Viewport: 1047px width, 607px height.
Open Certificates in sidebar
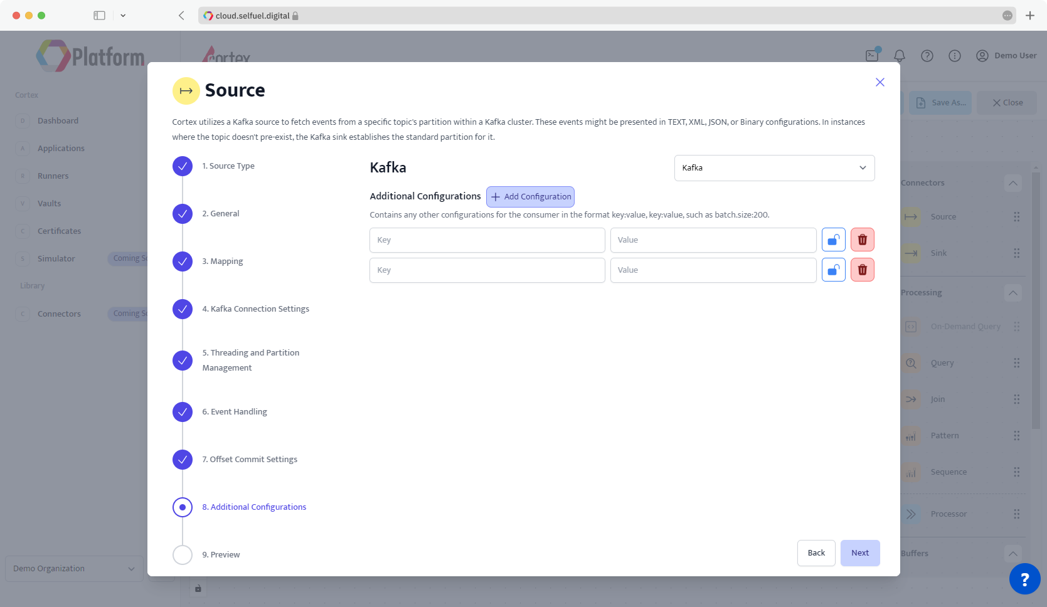pyautogui.click(x=59, y=231)
